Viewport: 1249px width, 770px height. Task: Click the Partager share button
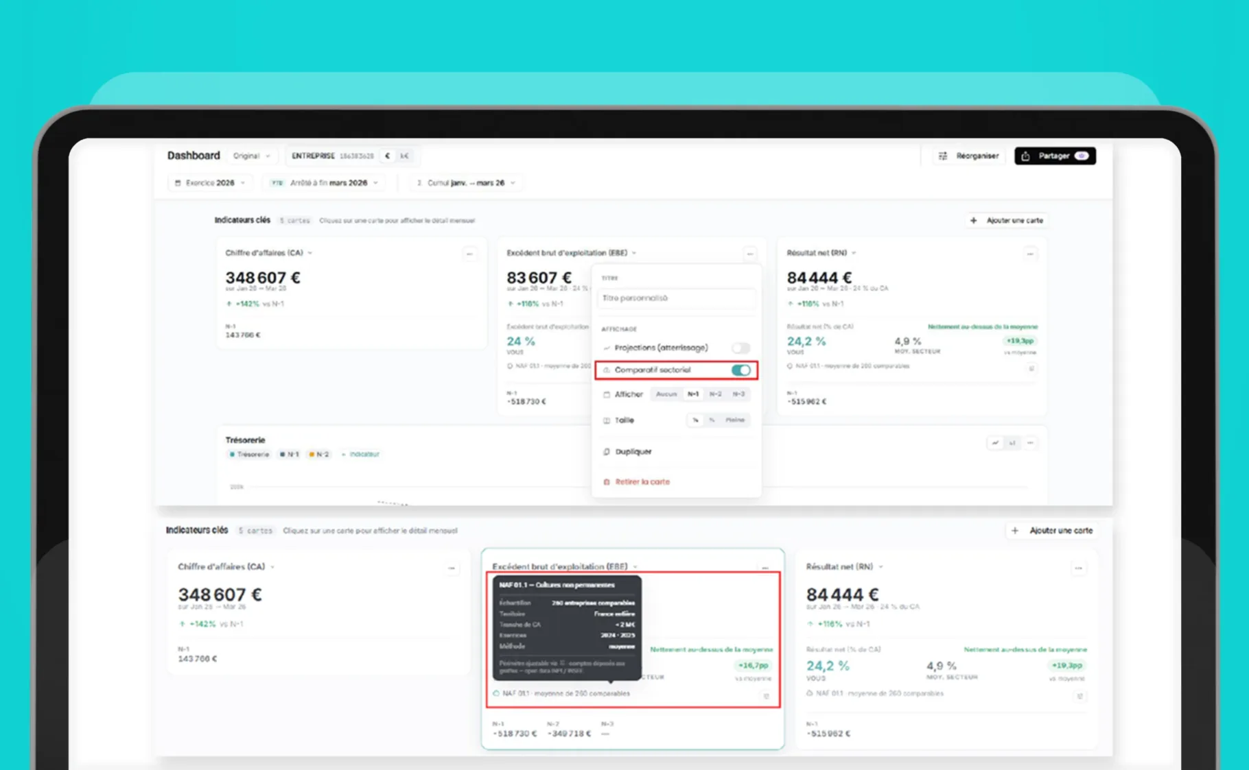point(1055,156)
